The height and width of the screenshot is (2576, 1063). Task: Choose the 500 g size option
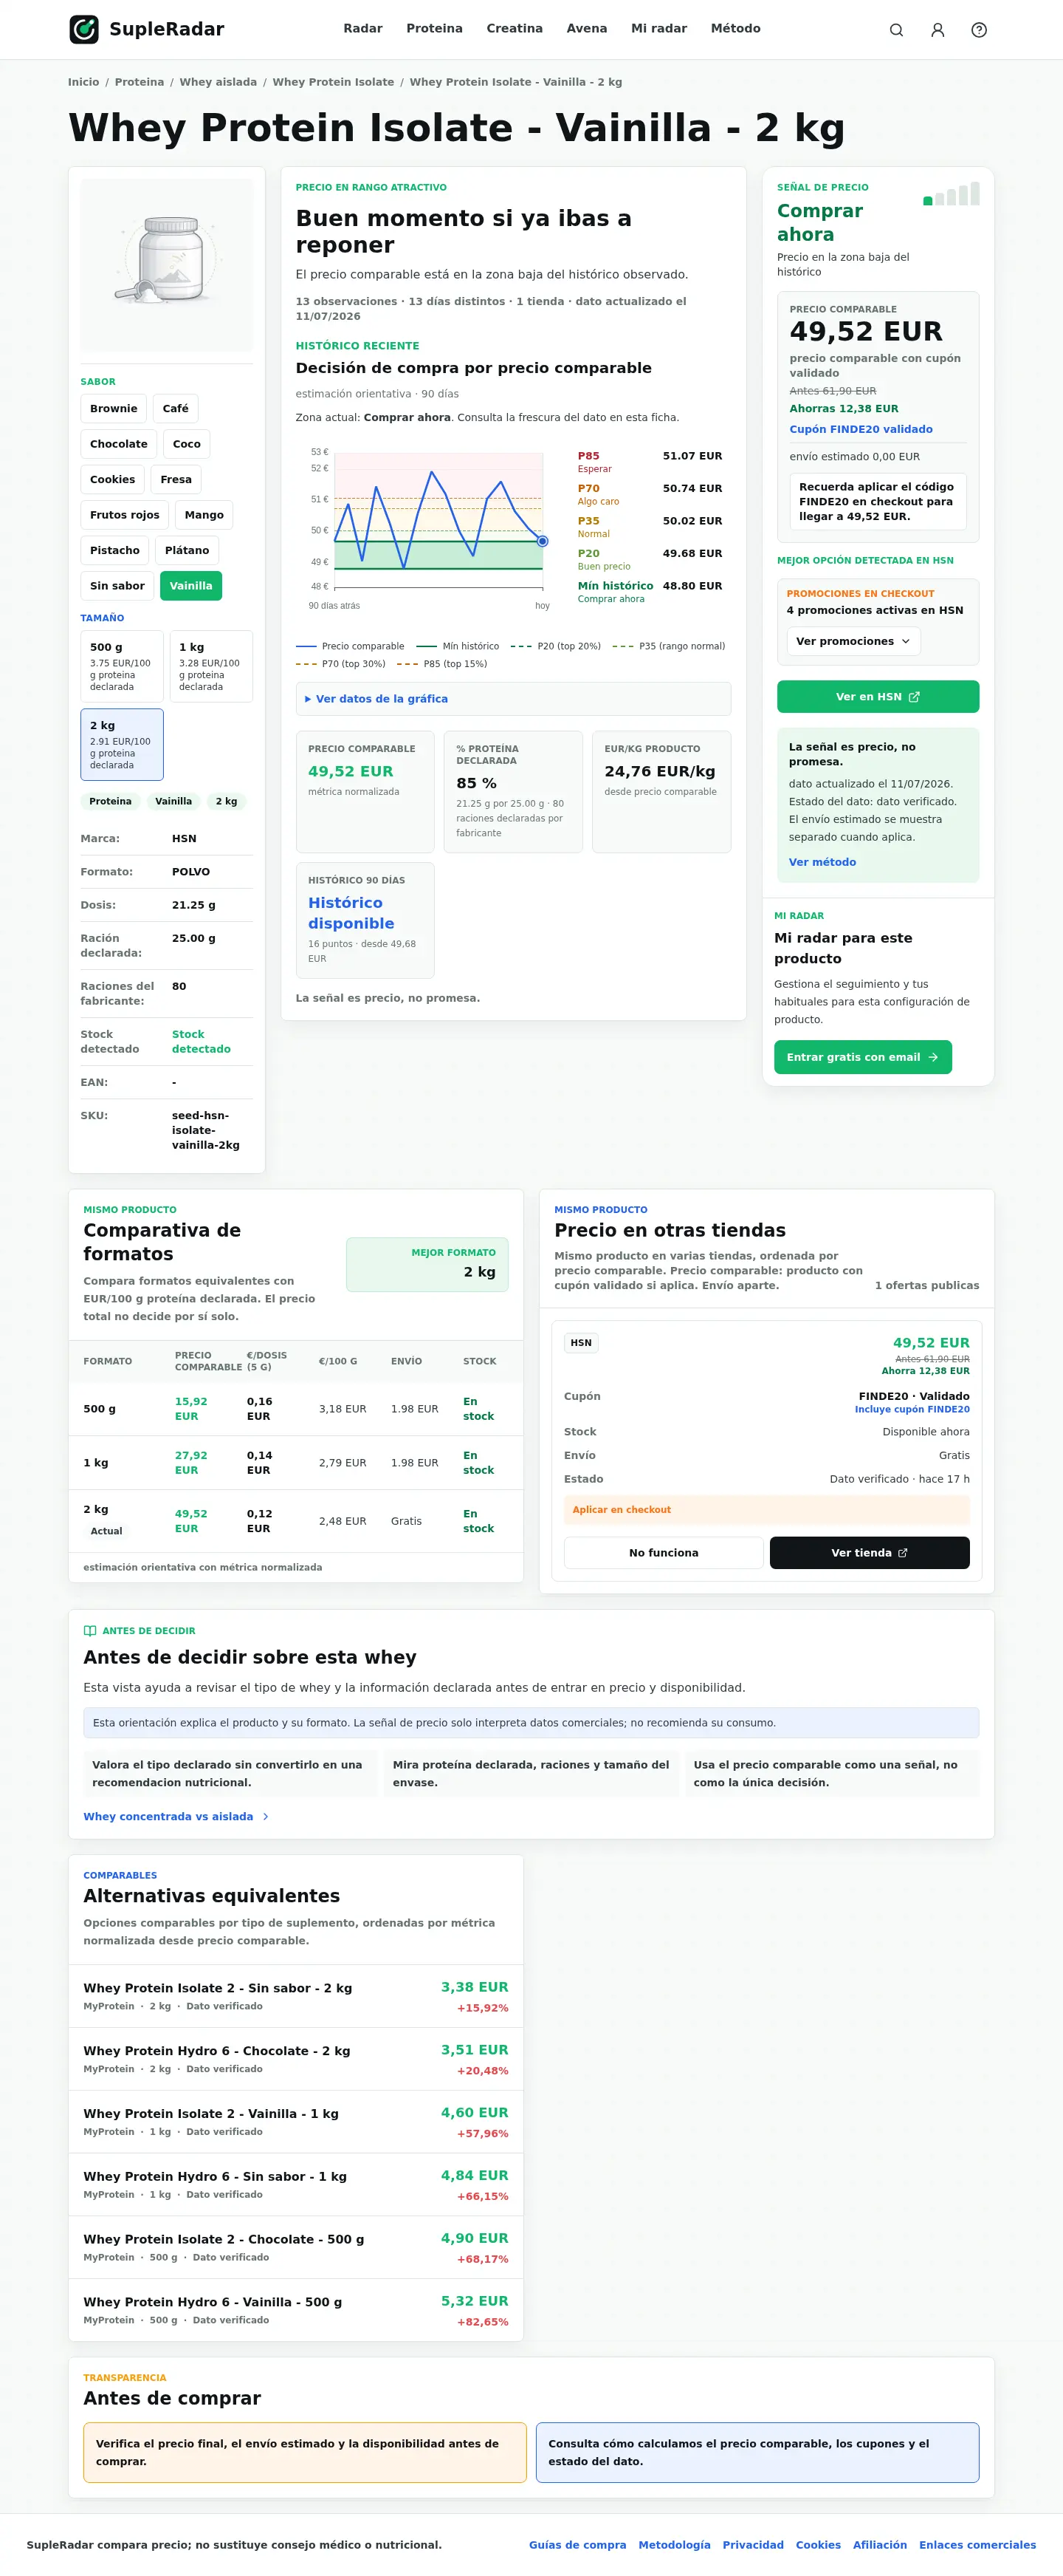click(x=122, y=666)
